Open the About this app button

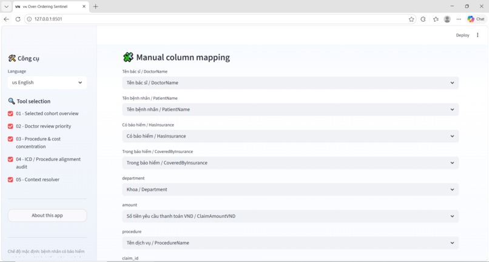(x=47, y=215)
